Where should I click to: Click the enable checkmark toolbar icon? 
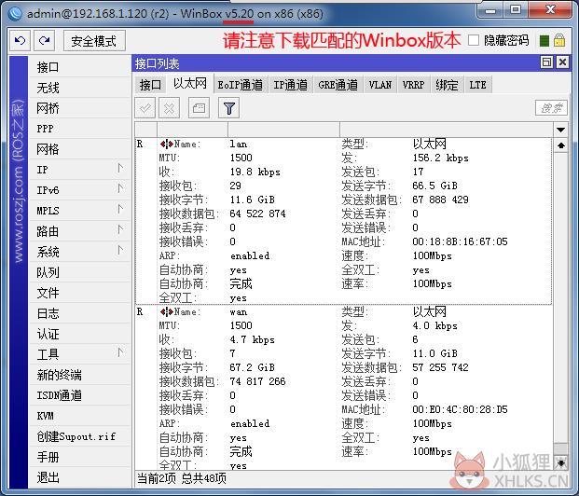pyautogui.click(x=145, y=108)
